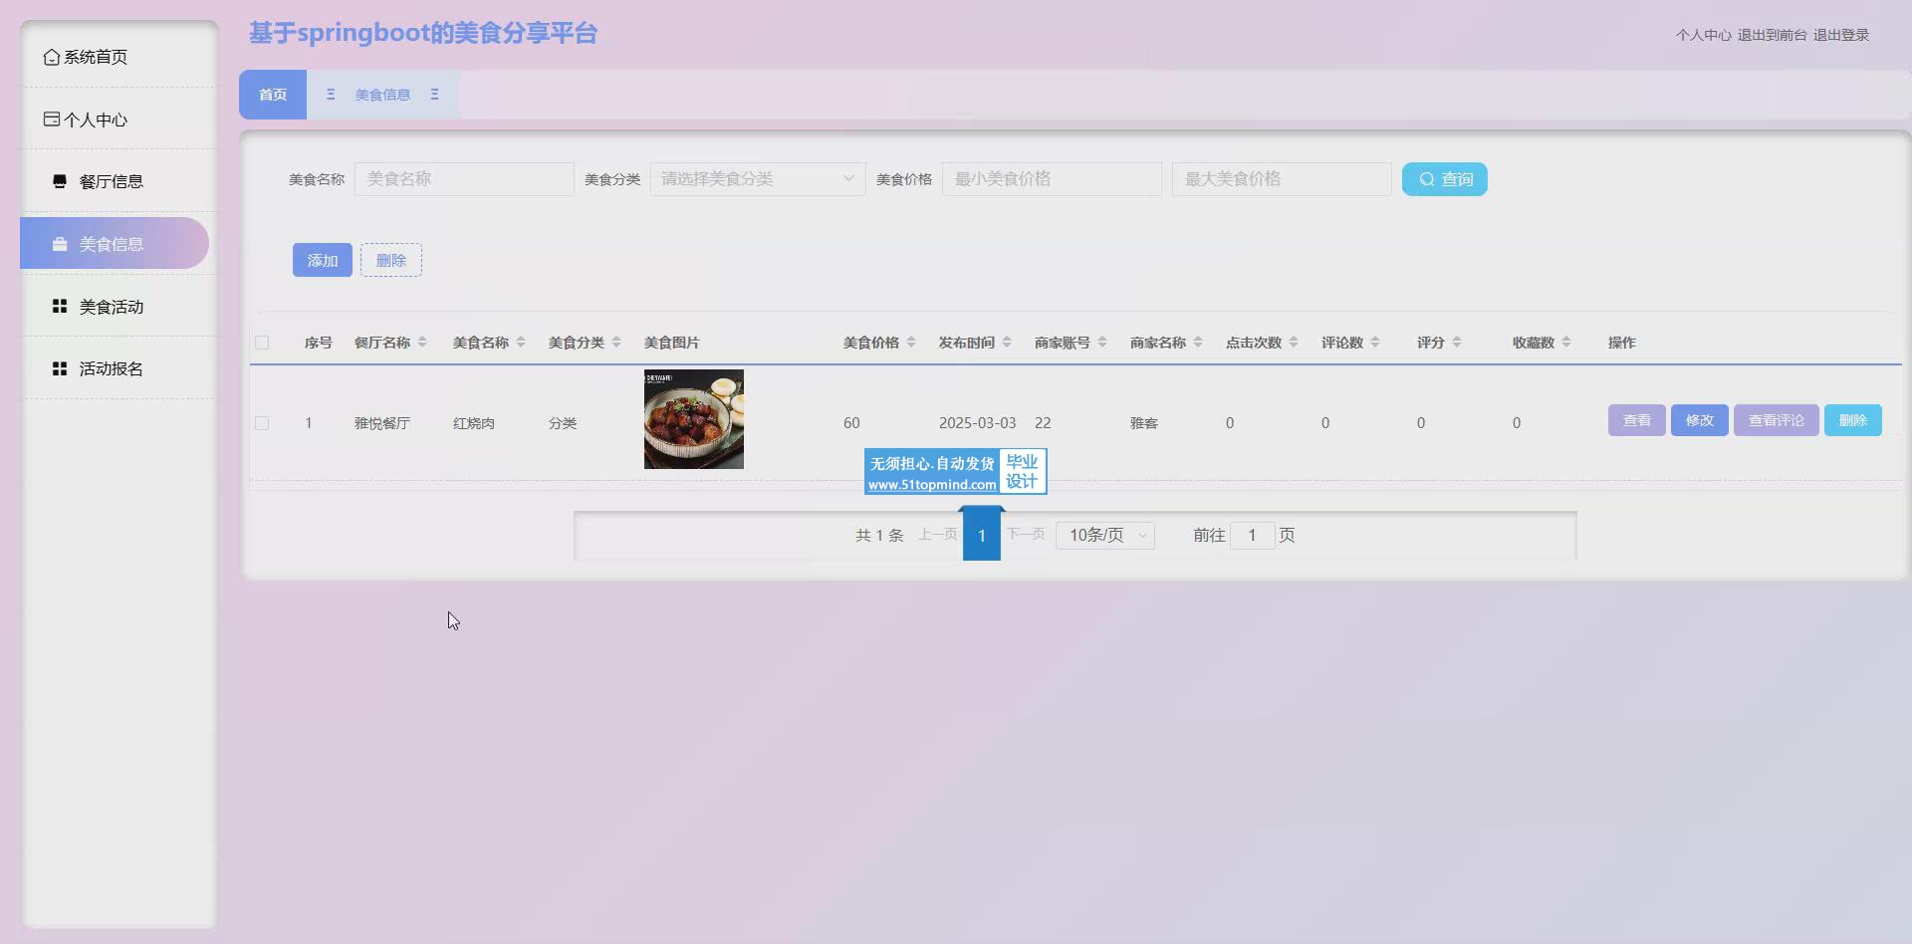
Task: Toggle the select-all checkbox in table header
Action: [262, 343]
